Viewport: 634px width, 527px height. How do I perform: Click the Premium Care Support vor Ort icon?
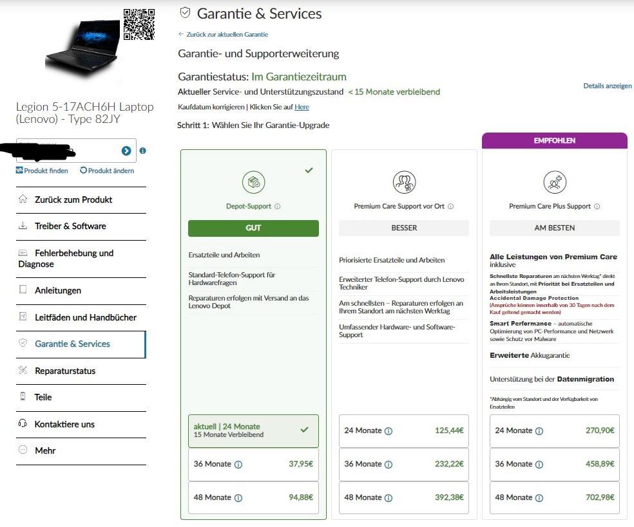point(404,182)
